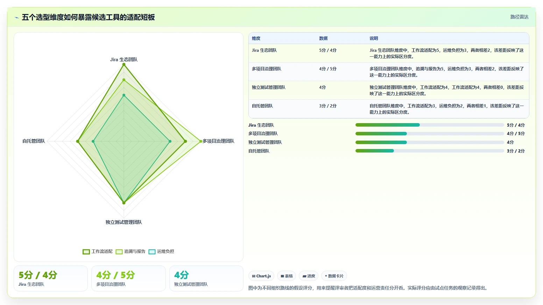Click the 说明 table column header
543x305 pixels.
click(374, 38)
